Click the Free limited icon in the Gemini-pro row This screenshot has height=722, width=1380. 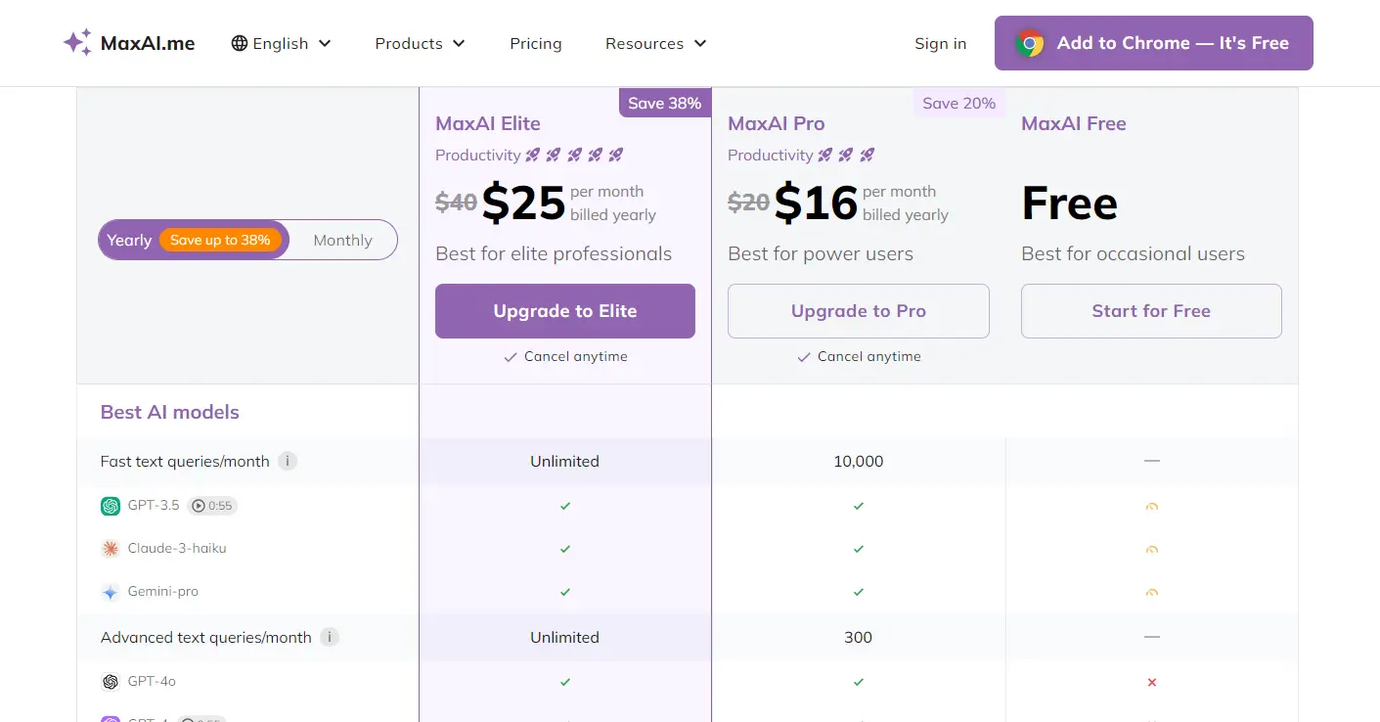[x=1152, y=592]
